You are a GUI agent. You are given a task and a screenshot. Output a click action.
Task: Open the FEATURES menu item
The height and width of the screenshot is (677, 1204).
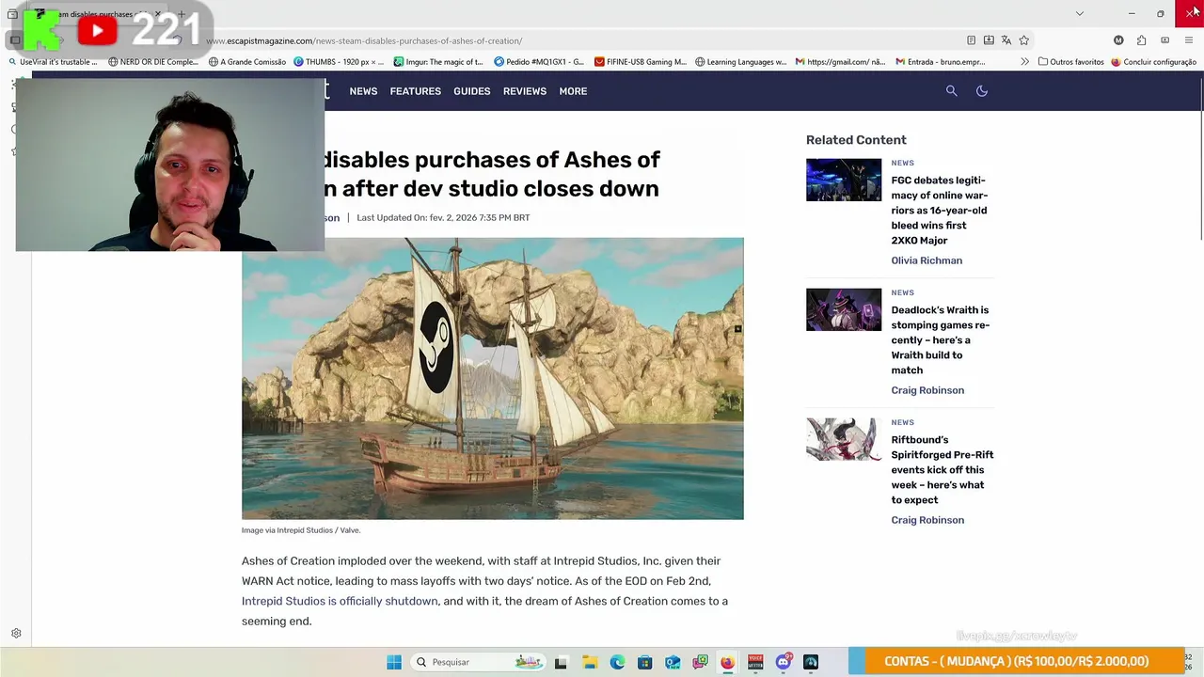pos(415,91)
